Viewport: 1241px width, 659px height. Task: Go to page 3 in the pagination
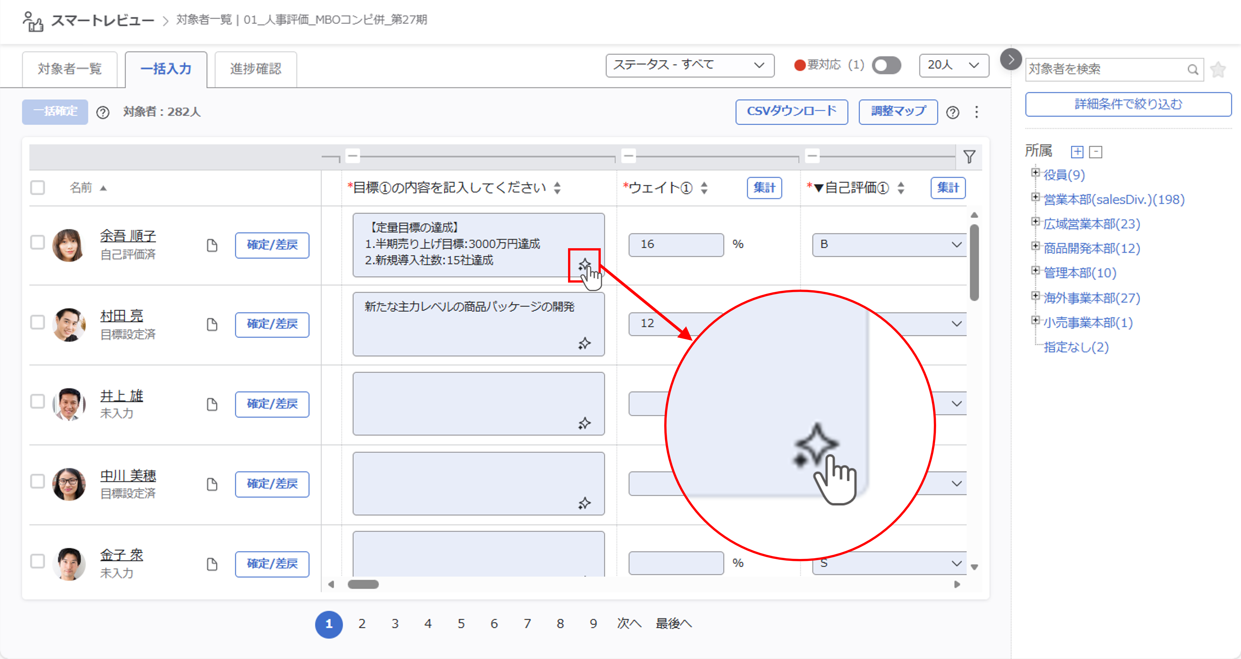pos(395,624)
